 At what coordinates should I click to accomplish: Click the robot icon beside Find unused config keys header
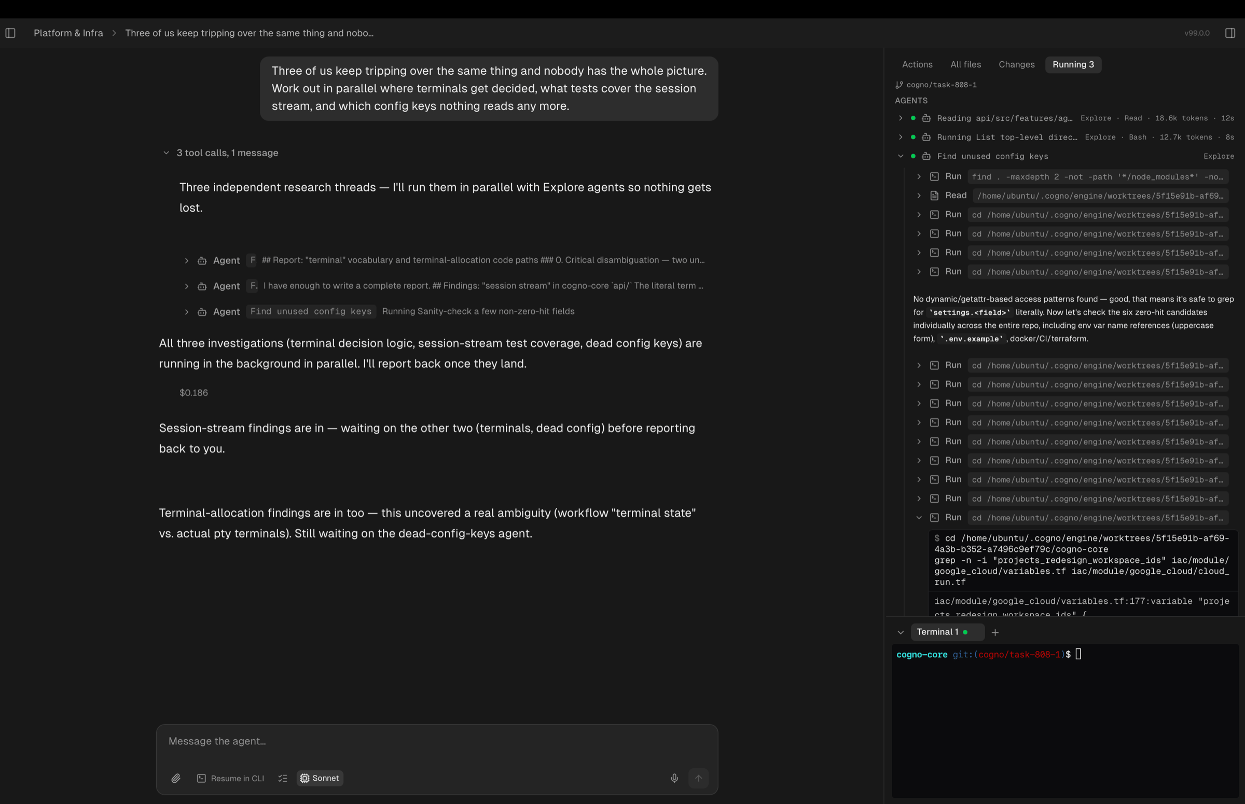pyautogui.click(x=926, y=156)
